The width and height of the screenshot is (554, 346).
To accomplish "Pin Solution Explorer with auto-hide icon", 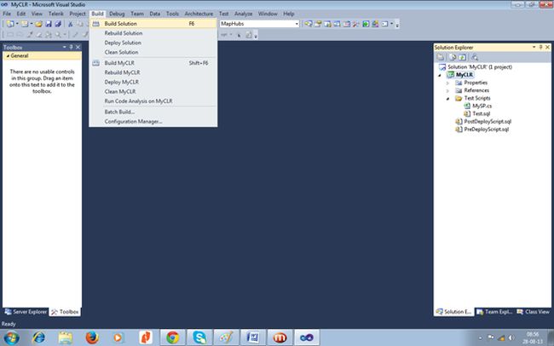I will pyautogui.click(x=540, y=47).
